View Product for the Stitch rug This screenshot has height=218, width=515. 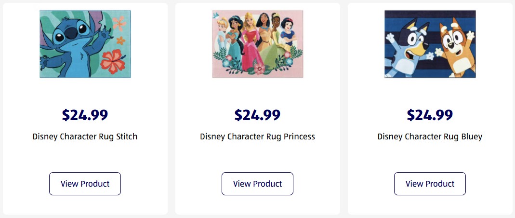click(85, 184)
